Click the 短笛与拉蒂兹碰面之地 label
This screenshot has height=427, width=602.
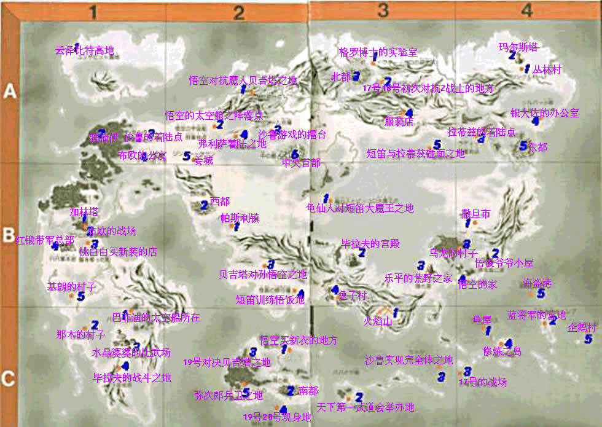[x=415, y=154]
